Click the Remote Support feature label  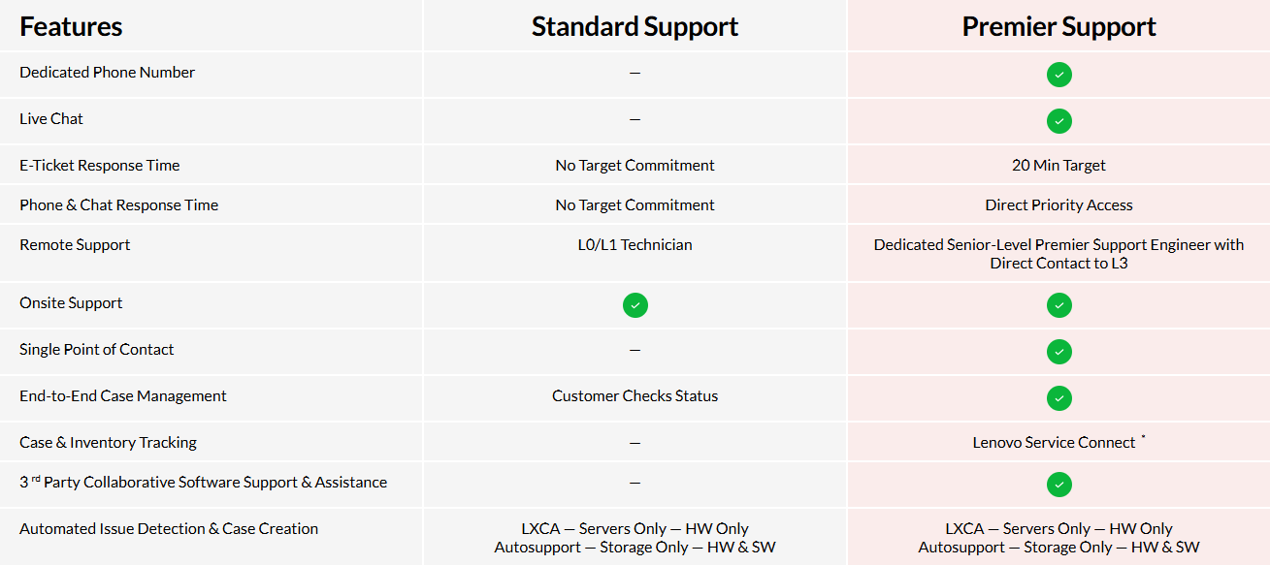click(x=75, y=245)
